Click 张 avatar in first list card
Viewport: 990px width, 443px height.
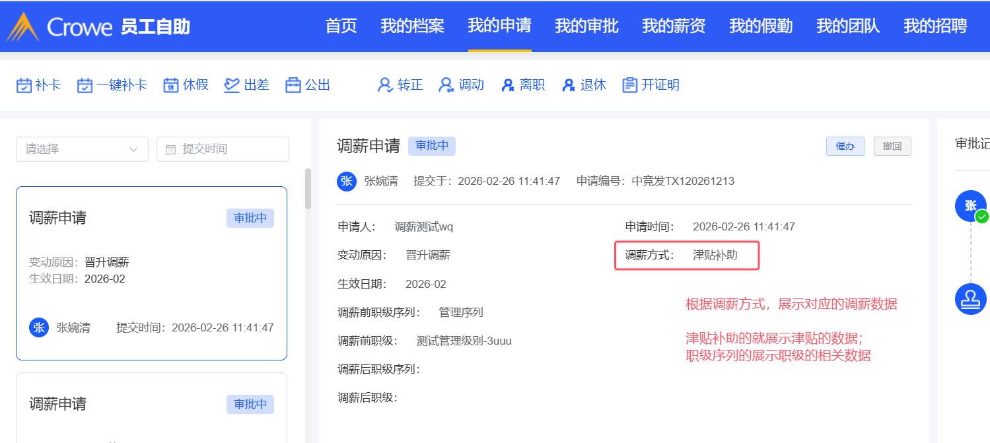point(39,327)
